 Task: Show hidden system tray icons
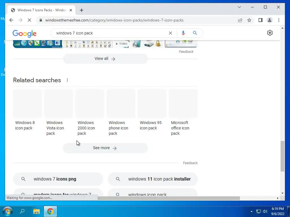[251, 211]
